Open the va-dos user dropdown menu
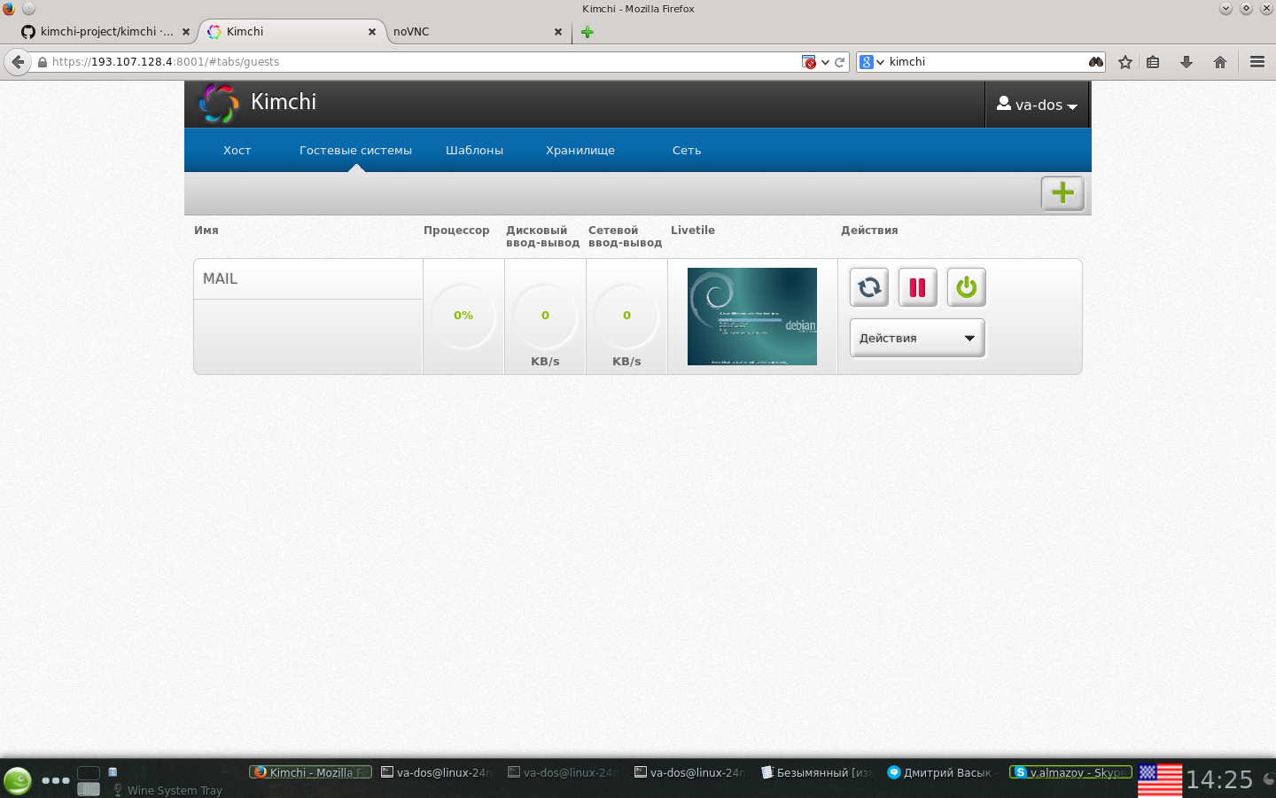This screenshot has width=1276, height=798. pyautogui.click(x=1037, y=105)
